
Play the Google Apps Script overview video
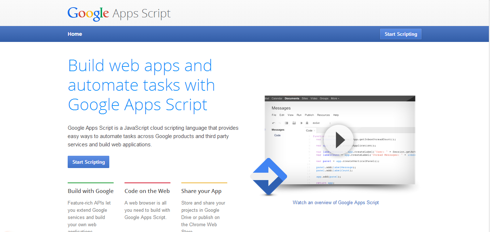click(x=338, y=139)
